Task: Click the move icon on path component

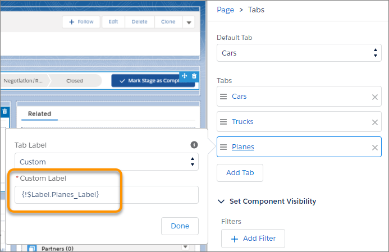Action: coord(184,76)
